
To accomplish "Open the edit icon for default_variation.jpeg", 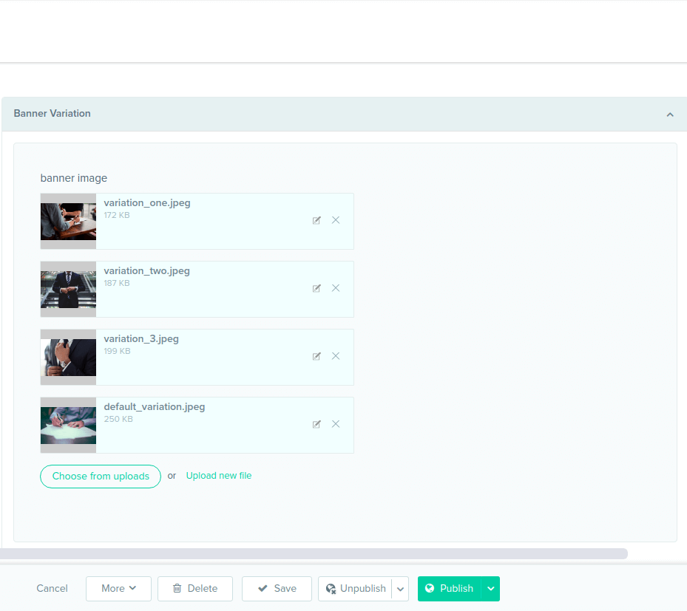I will pyautogui.click(x=317, y=424).
